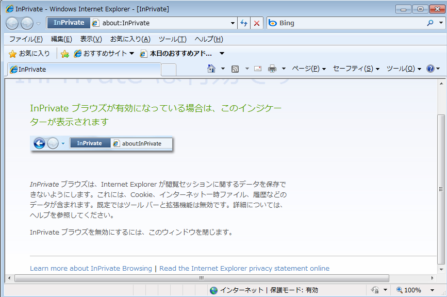Click the green InPrivate ブラウズ heading text
The width and height of the screenshot is (447, 297).
tap(156, 115)
